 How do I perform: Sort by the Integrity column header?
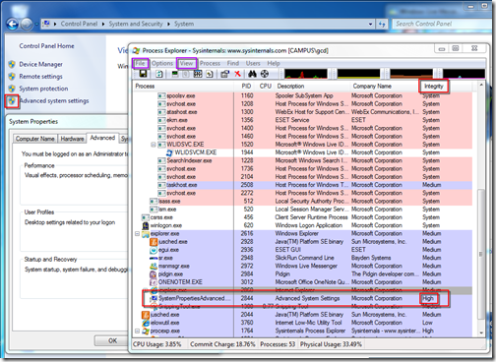click(x=434, y=87)
